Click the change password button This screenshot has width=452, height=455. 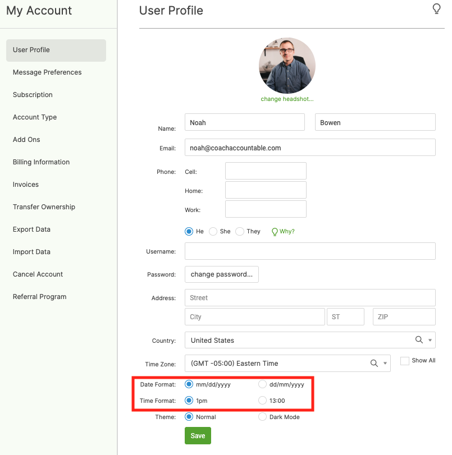tap(222, 274)
